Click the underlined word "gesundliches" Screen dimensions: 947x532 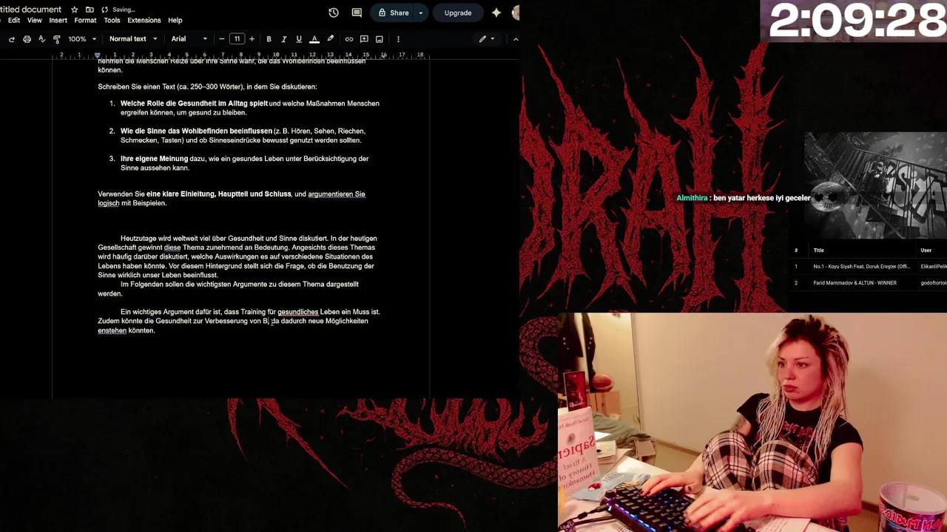pyautogui.click(x=297, y=312)
